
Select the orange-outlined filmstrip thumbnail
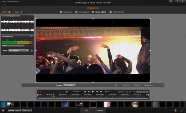(x=93, y=104)
